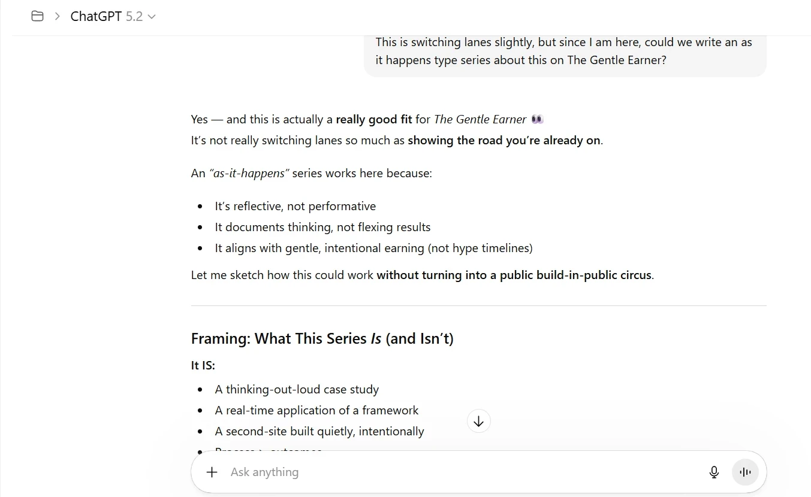Click the eyes emoji in the reply
Screen dimensions: 811x497
click(x=537, y=119)
